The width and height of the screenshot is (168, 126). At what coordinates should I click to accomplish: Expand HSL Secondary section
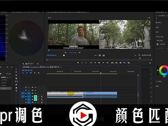158,81
